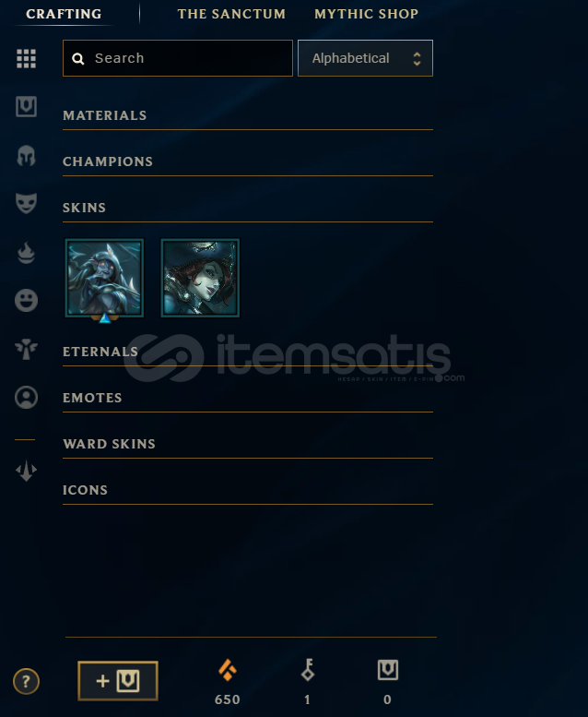Select the pirate hat skin shard thumbnail

point(200,278)
